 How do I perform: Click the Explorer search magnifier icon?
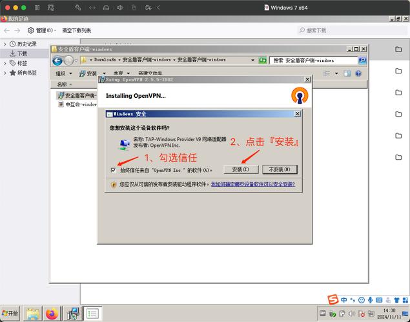pos(362,61)
